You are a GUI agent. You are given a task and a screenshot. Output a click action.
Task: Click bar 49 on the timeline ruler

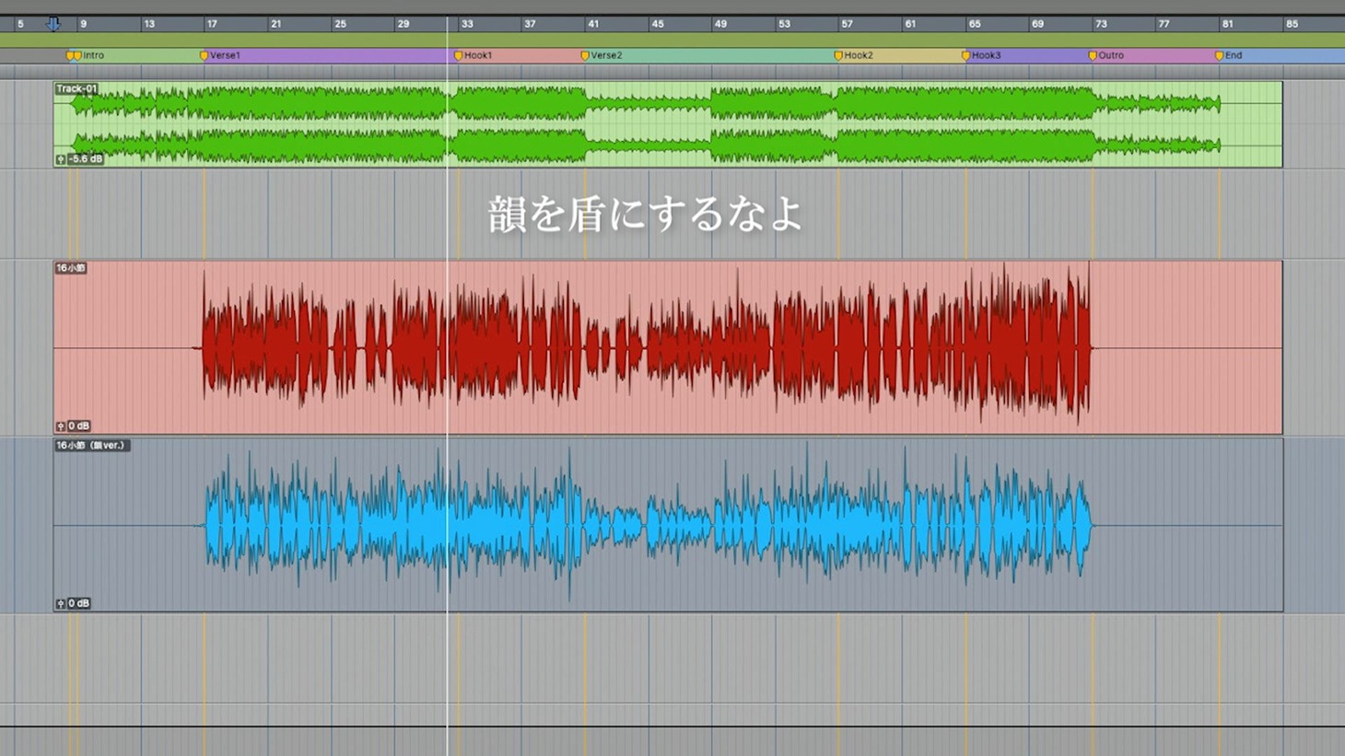click(720, 24)
